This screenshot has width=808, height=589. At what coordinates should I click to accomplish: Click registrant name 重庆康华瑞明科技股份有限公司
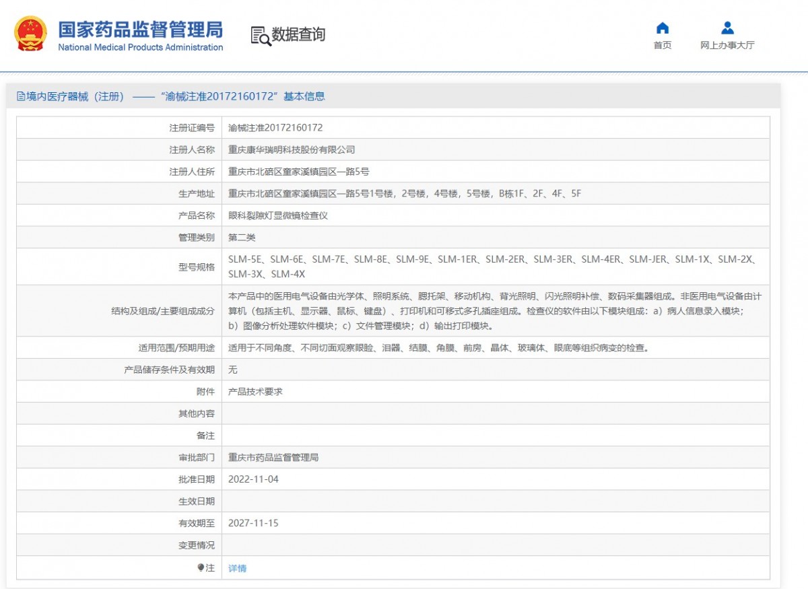pos(292,149)
